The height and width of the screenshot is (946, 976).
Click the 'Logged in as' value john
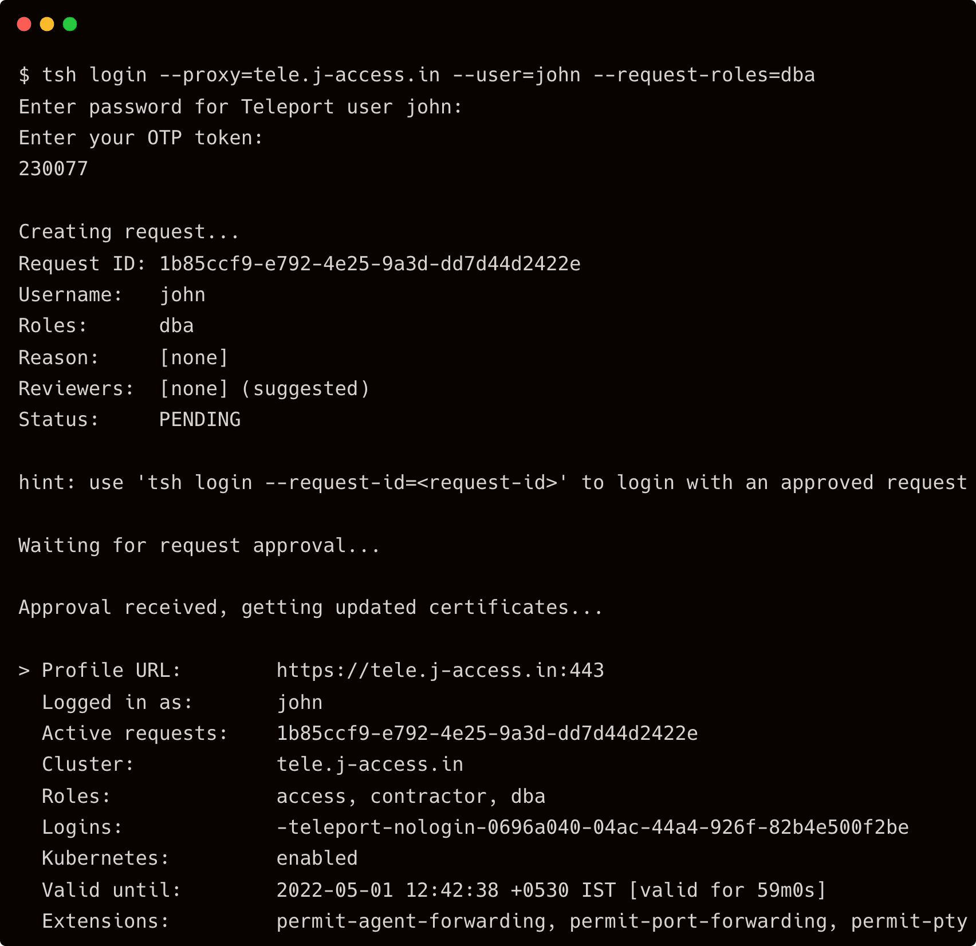[300, 703]
